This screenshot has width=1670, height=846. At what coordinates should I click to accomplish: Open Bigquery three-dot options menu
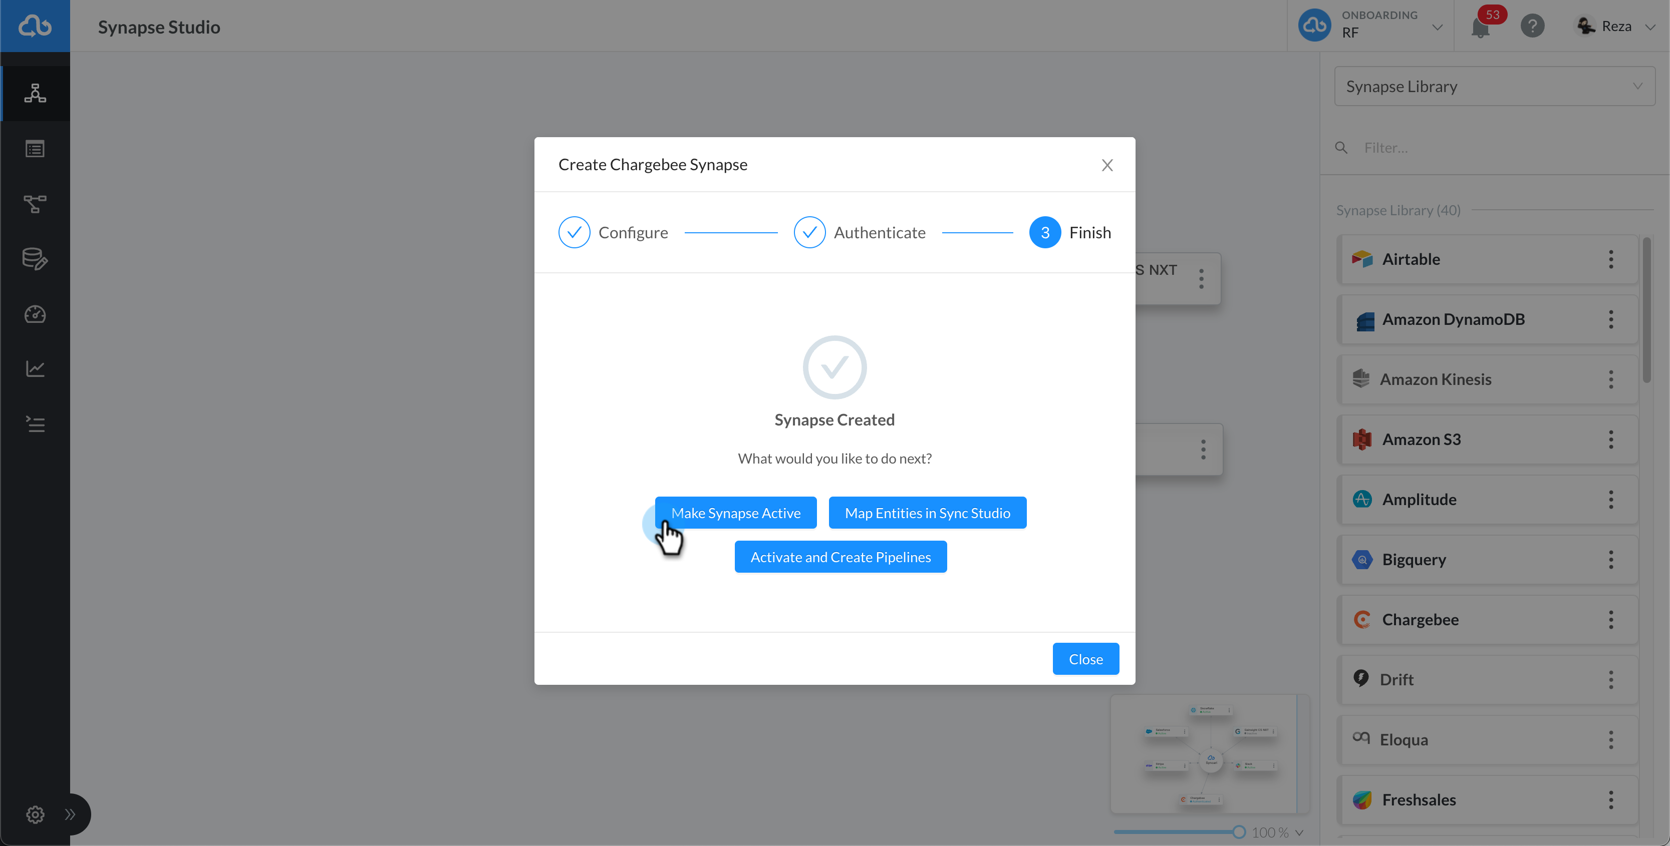1610,560
